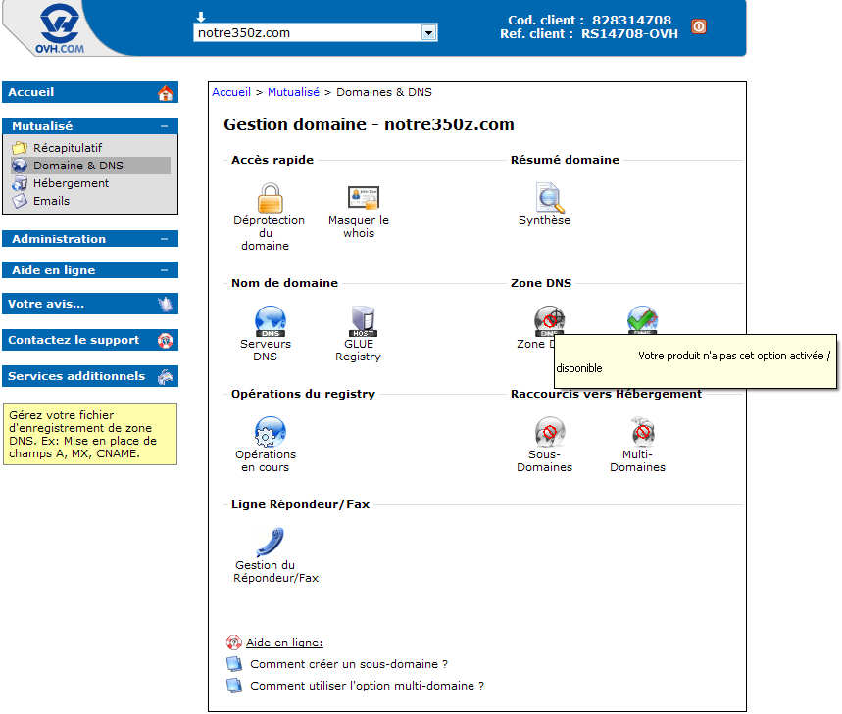
Task: Click the Emails envelope icon
Action: pyautogui.click(x=20, y=201)
